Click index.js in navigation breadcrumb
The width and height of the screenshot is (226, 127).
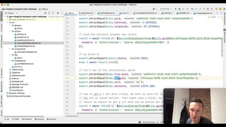pos(43,9)
